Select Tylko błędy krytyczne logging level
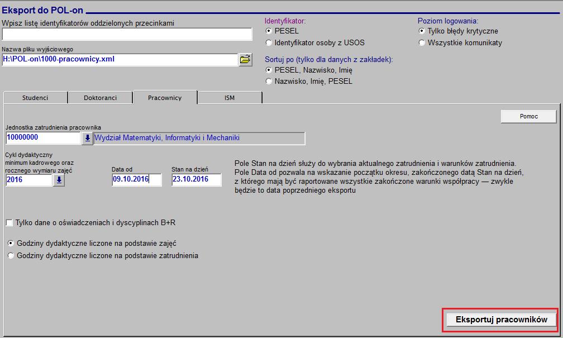 pos(422,31)
